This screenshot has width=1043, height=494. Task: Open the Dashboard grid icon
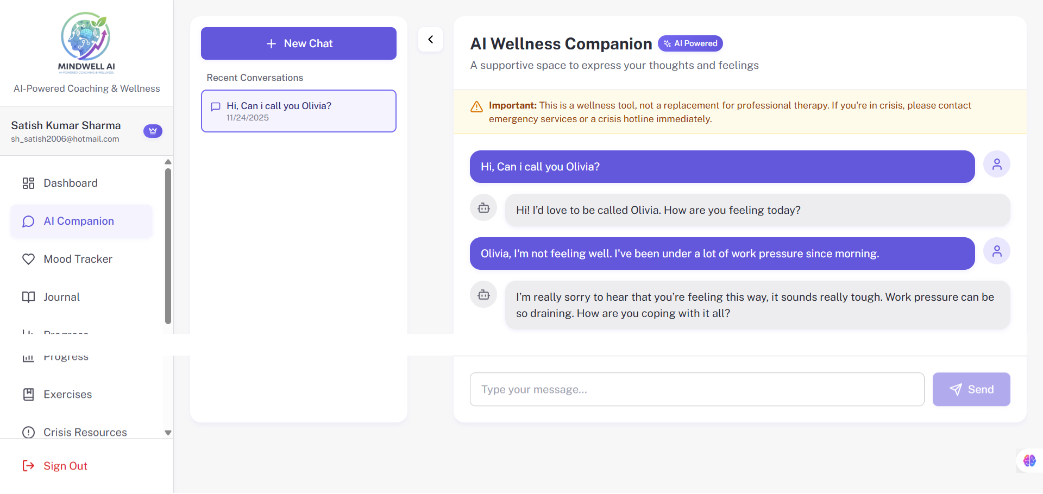pos(29,183)
